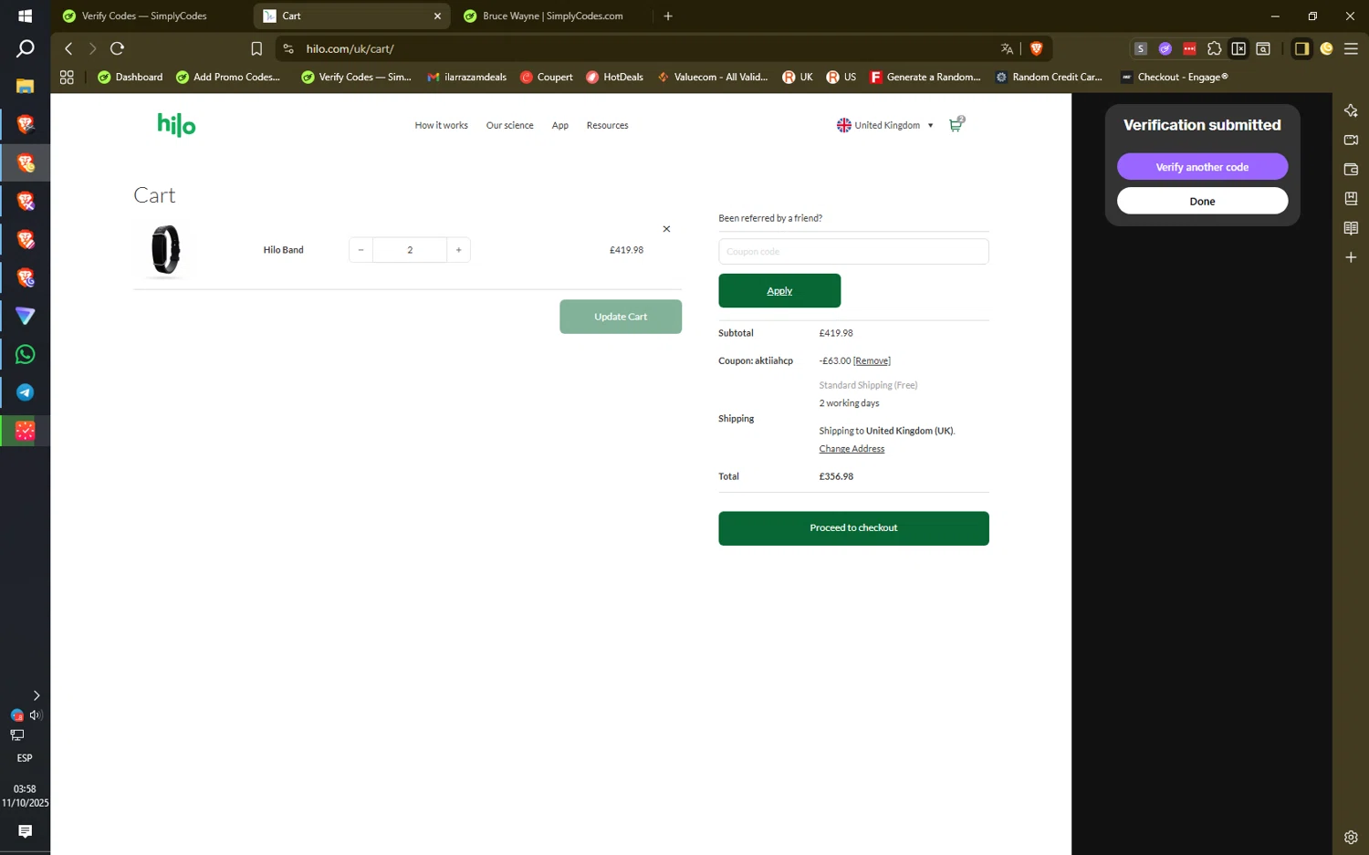Click the Update Cart button
The height and width of the screenshot is (855, 1369).
point(621,317)
